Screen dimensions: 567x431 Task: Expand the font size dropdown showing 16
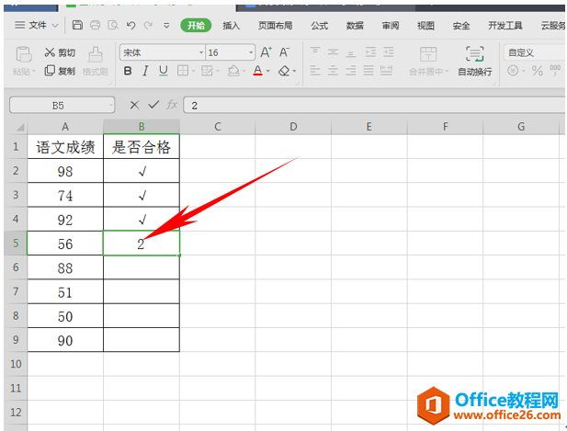click(x=250, y=52)
